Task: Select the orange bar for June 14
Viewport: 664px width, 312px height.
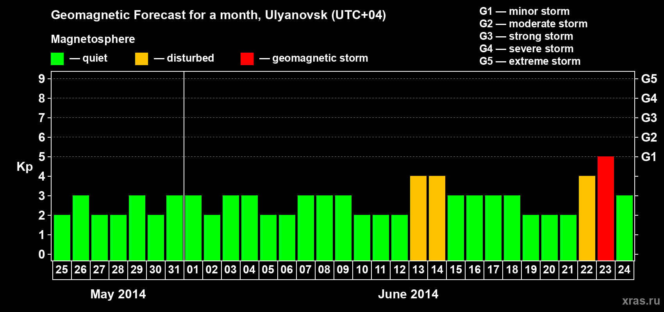Action: click(x=437, y=218)
